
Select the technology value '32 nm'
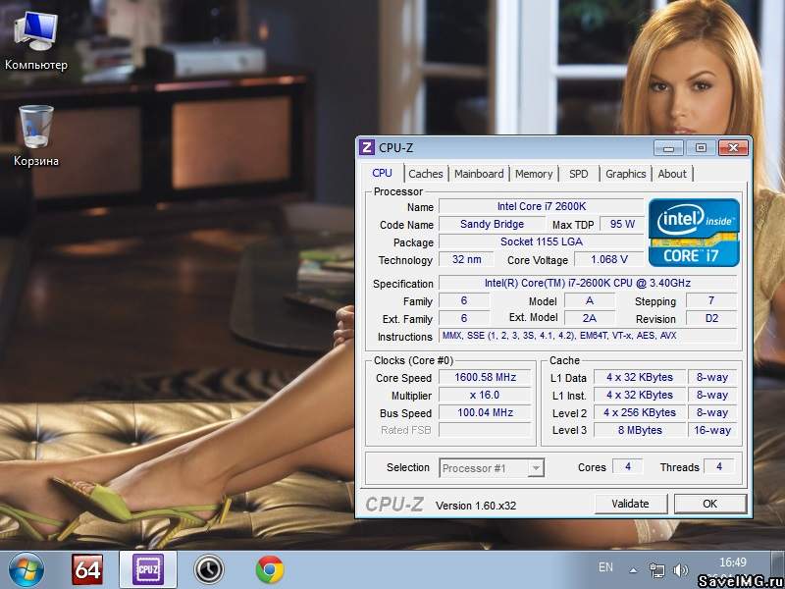click(467, 259)
